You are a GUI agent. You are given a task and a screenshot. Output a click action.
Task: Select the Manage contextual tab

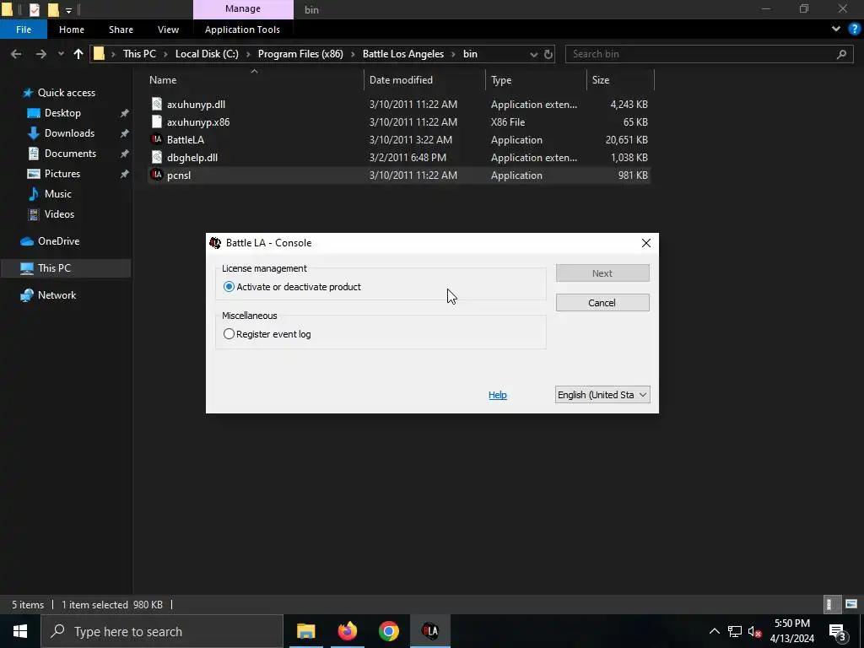click(243, 8)
